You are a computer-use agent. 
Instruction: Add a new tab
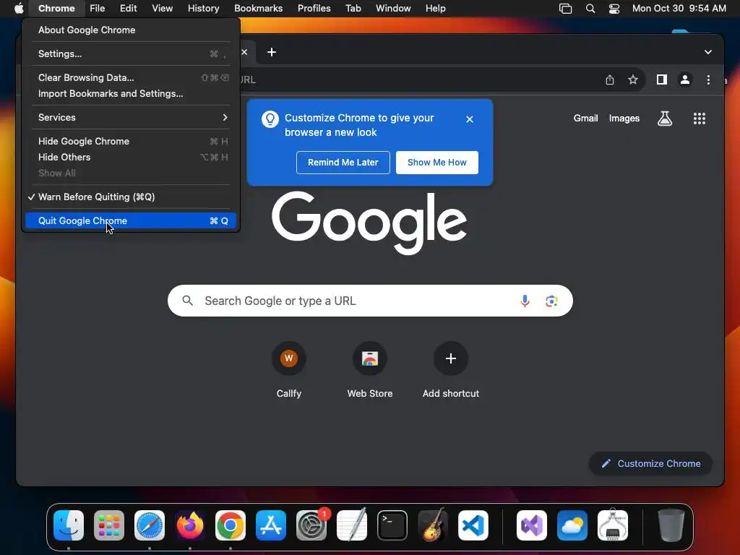[x=272, y=52]
